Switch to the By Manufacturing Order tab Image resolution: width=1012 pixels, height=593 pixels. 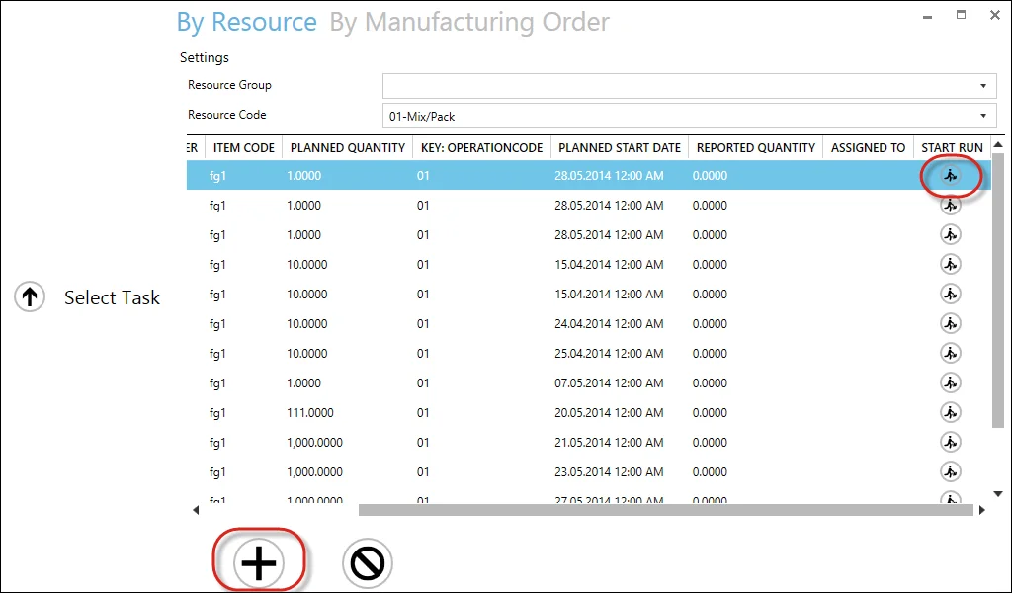pos(468,22)
